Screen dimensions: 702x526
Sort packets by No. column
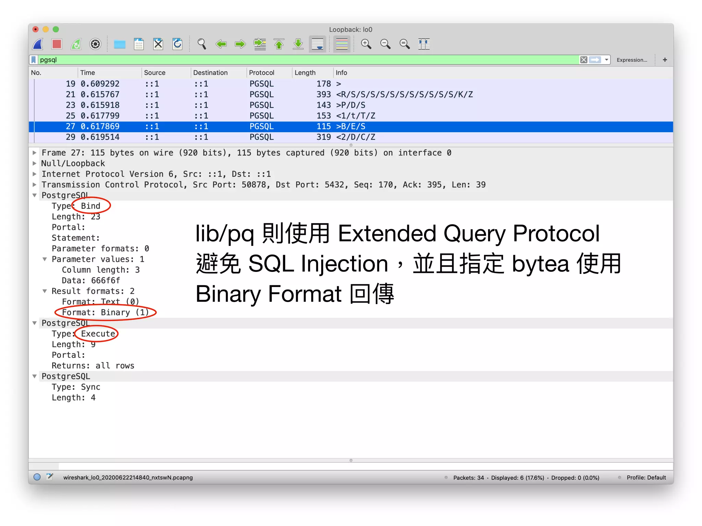point(53,73)
